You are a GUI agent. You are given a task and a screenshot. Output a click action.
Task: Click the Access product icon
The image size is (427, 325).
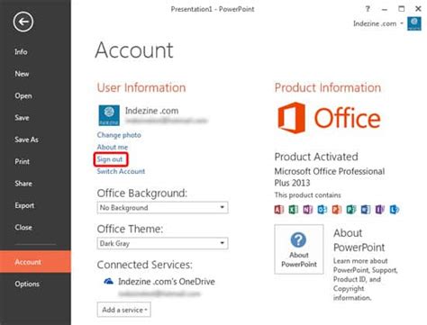click(x=279, y=209)
